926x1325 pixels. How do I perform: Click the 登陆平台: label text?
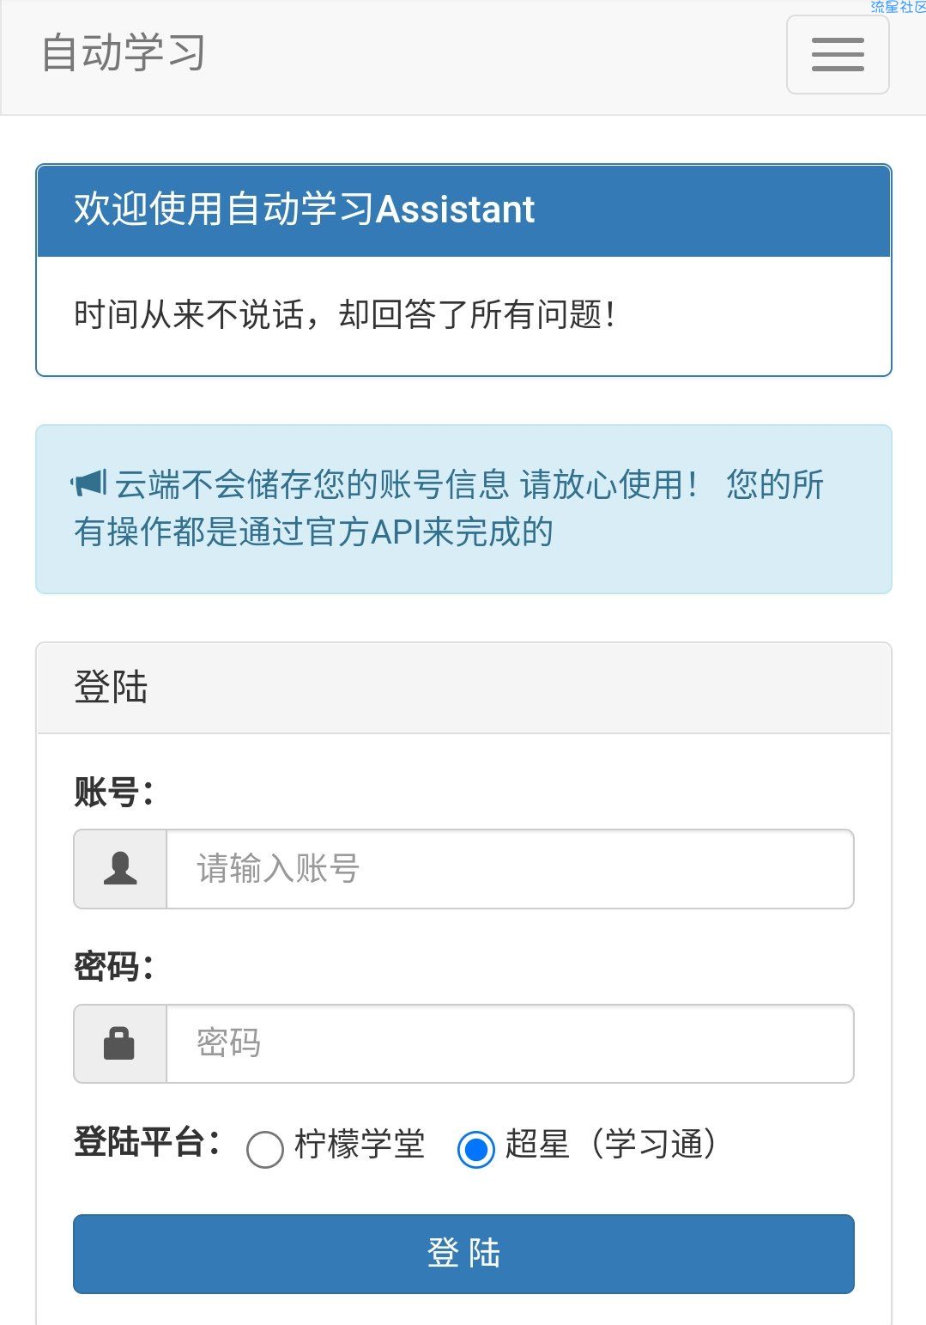coord(147,1143)
